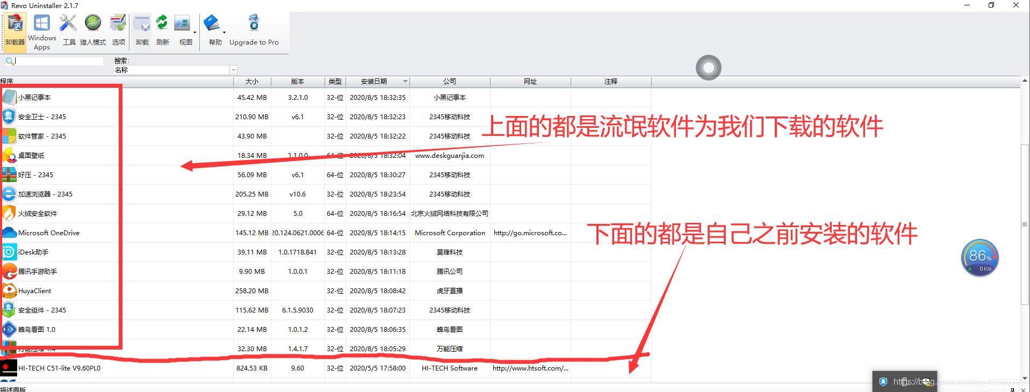Select HuyaClient program icon

[9, 291]
